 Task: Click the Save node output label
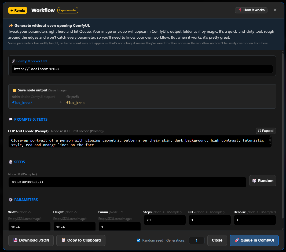[32, 90]
